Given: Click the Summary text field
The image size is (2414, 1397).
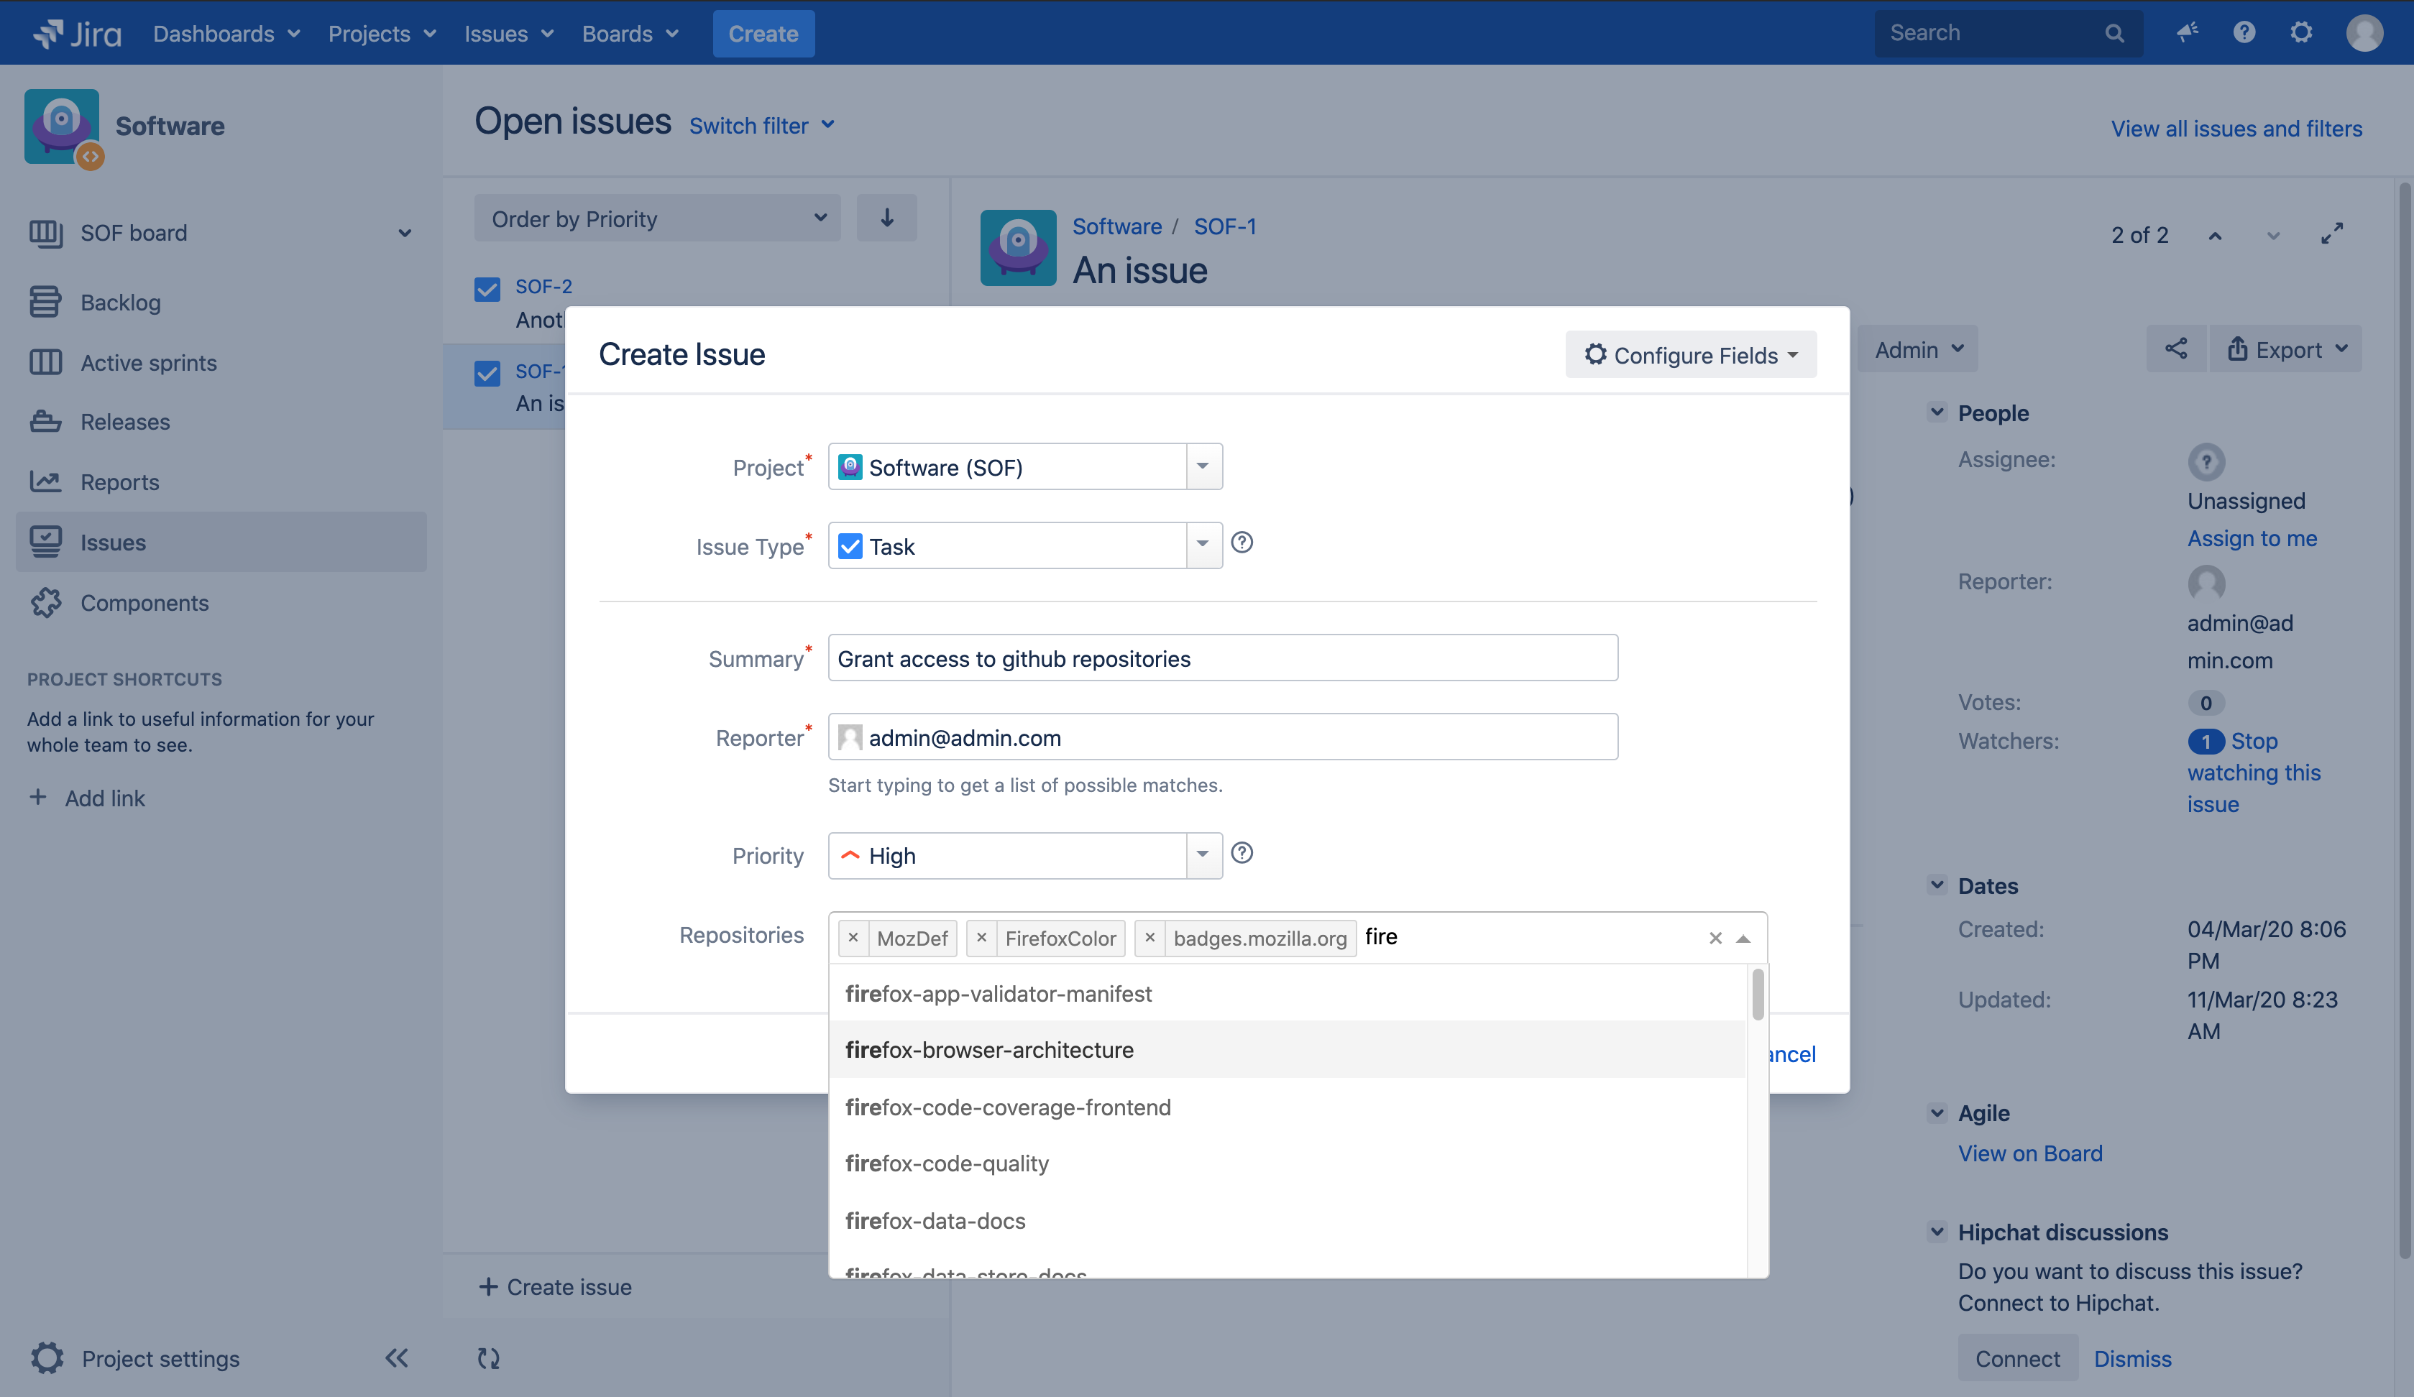Looking at the screenshot, I should click(1222, 658).
